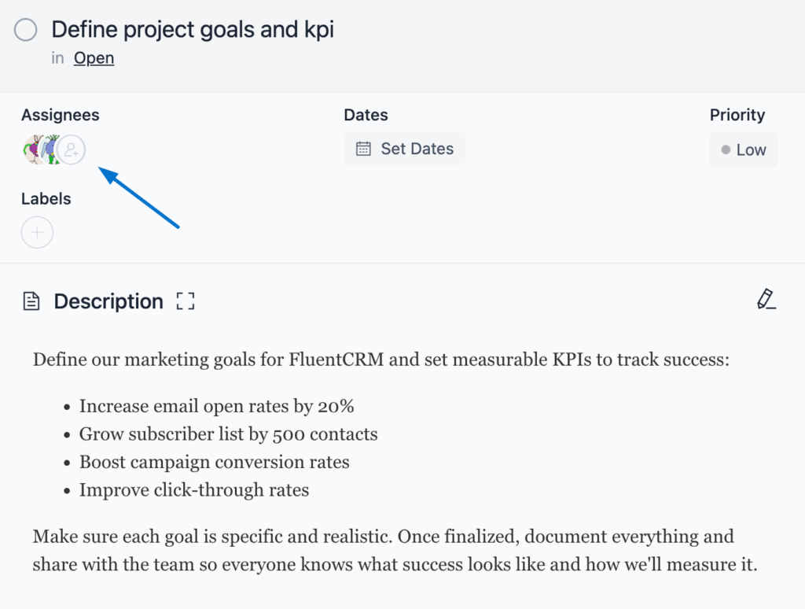Expand the description to fullscreen
805x609 pixels.
point(186,301)
